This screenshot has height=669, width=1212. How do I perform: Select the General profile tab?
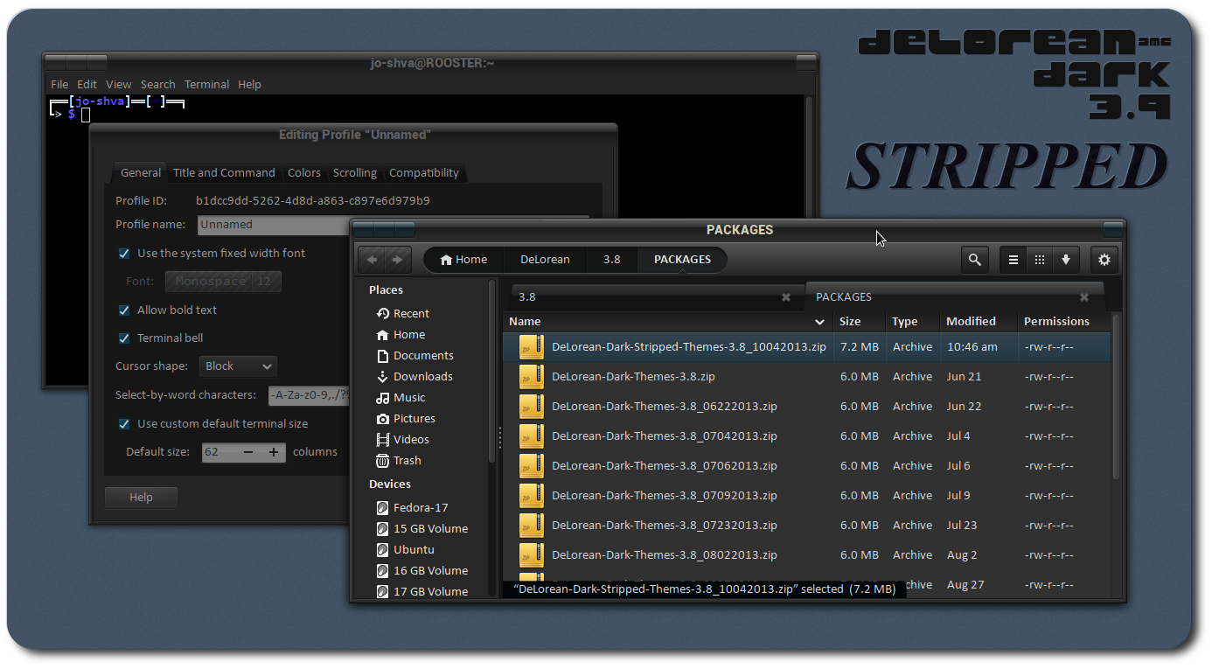(x=141, y=173)
